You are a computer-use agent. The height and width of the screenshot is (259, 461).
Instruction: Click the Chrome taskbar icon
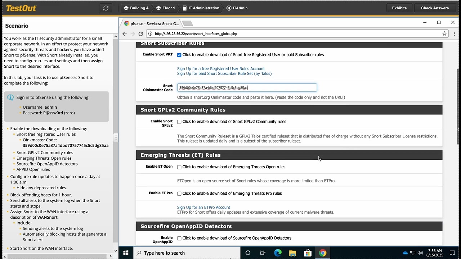pyautogui.click(x=322, y=253)
